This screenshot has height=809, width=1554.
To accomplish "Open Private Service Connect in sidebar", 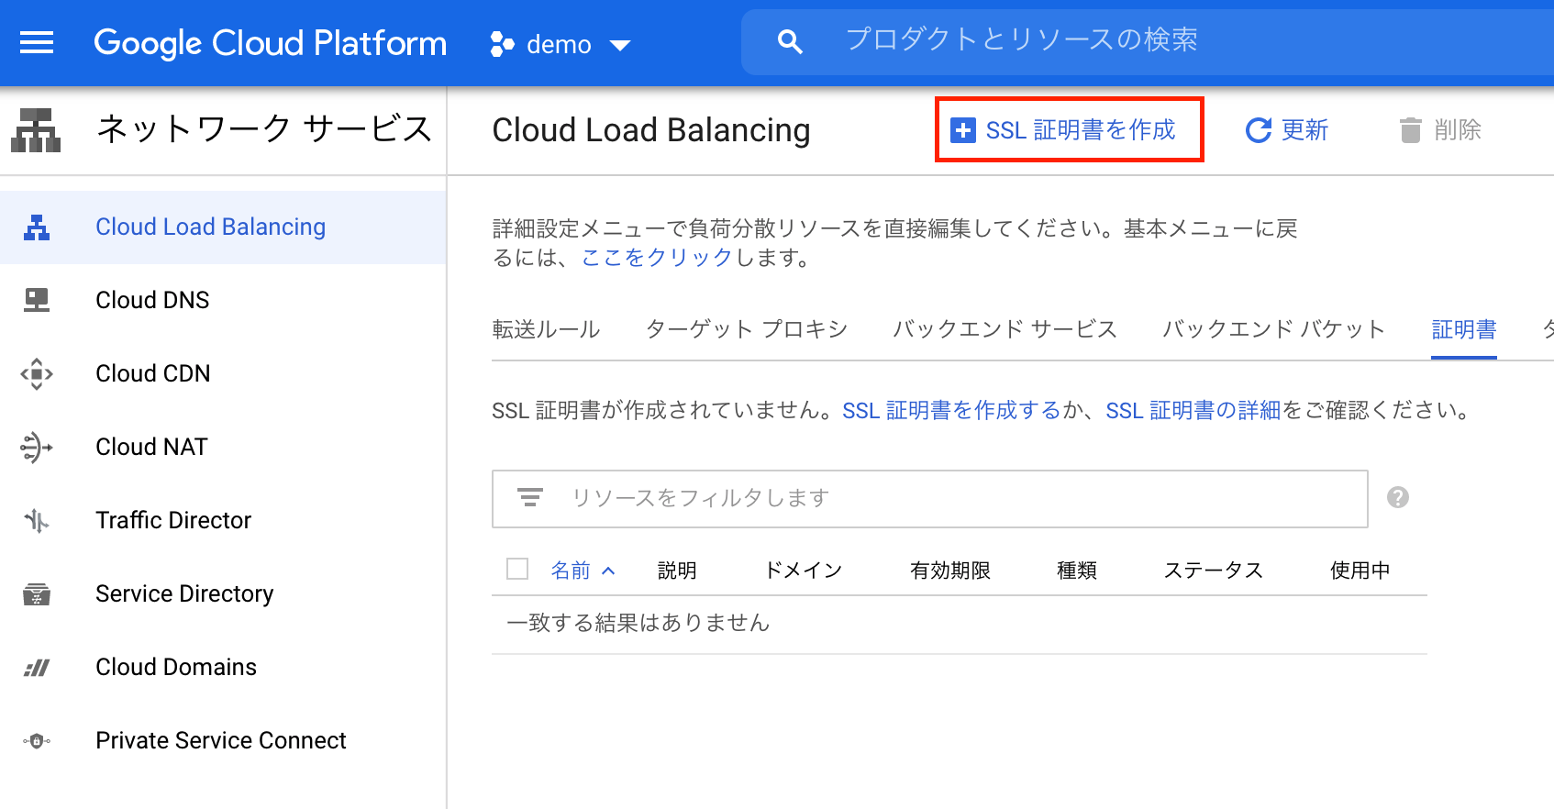I will click(x=223, y=740).
